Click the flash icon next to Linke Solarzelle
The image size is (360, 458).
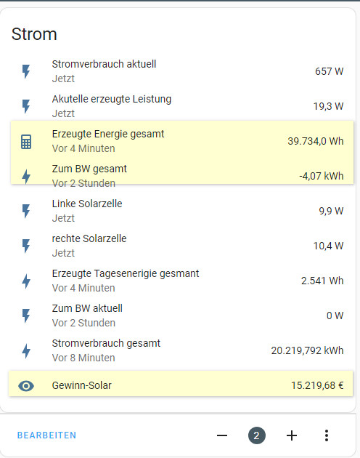[x=26, y=211]
